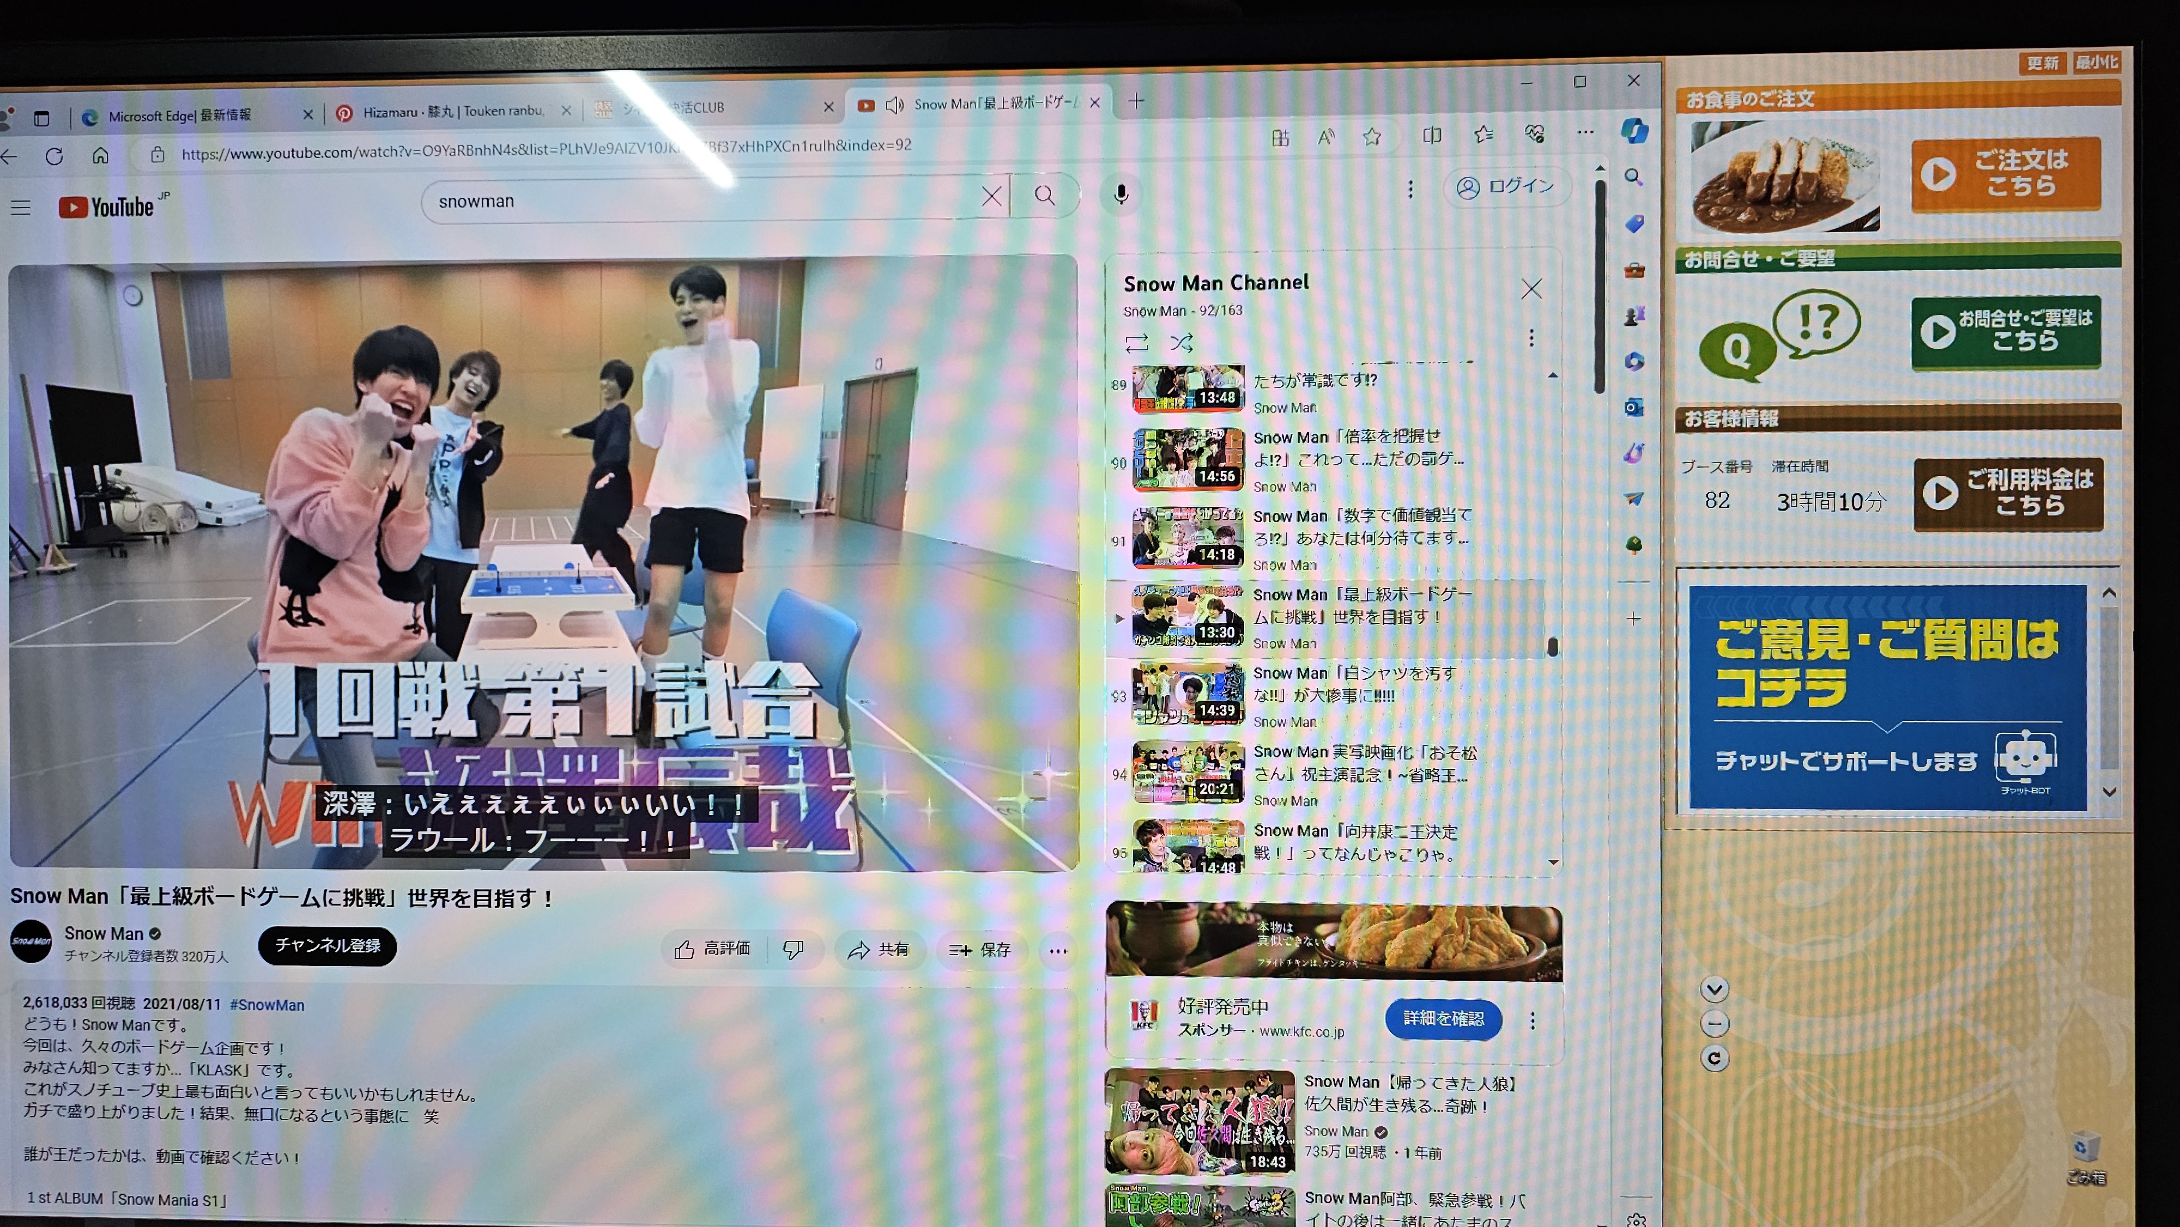Open the YouTube hamburger guide menu
The width and height of the screenshot is (2180, 1227).
pos(20,208)
